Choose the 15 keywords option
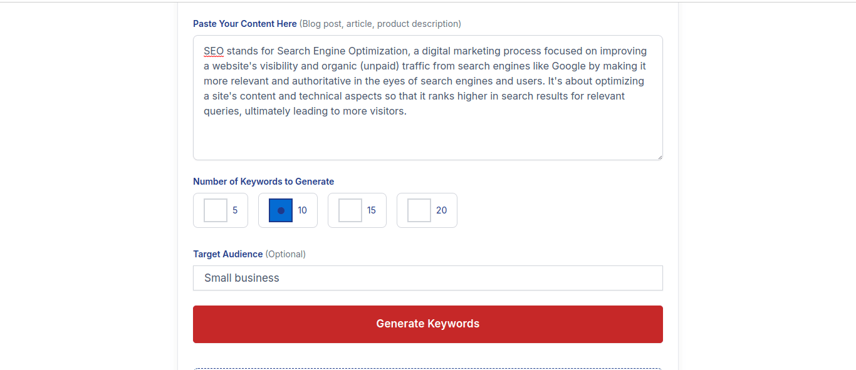The image size is (856, 370). tap(349, 210)
